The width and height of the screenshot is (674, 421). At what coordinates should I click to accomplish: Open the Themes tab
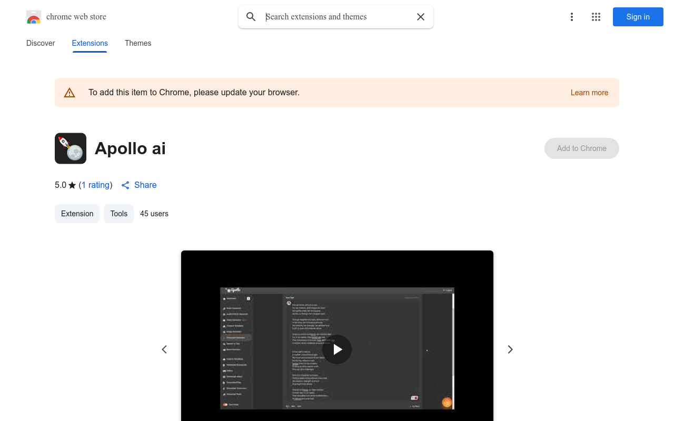point(138,43)
